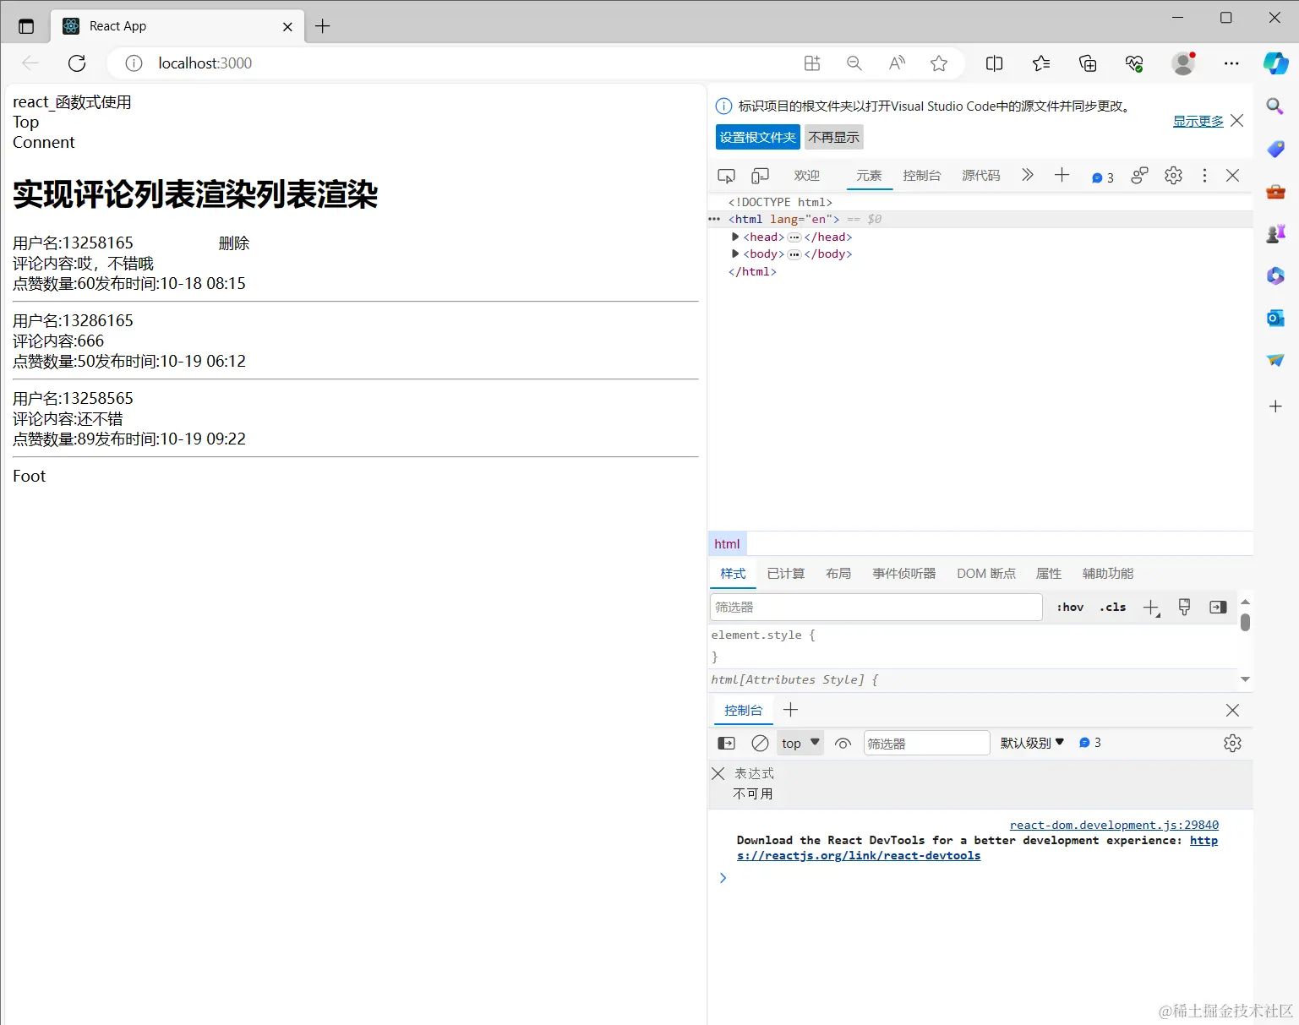The height and width of the screenshot is (1025, 1299).
Task: Switch to the 欢迎 tab
Action: click(807, 176)
